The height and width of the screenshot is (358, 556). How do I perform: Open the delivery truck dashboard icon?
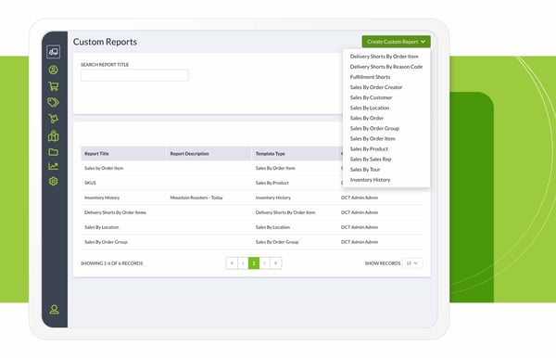53,52
